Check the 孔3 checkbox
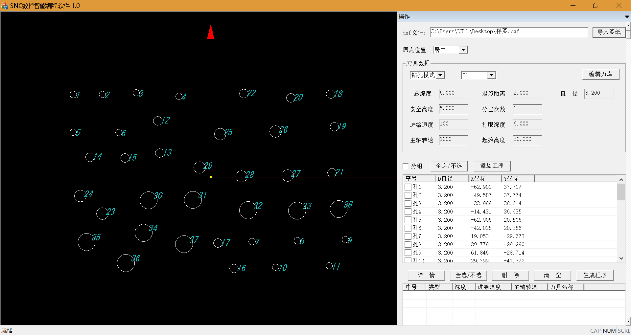 click(408, 203)
